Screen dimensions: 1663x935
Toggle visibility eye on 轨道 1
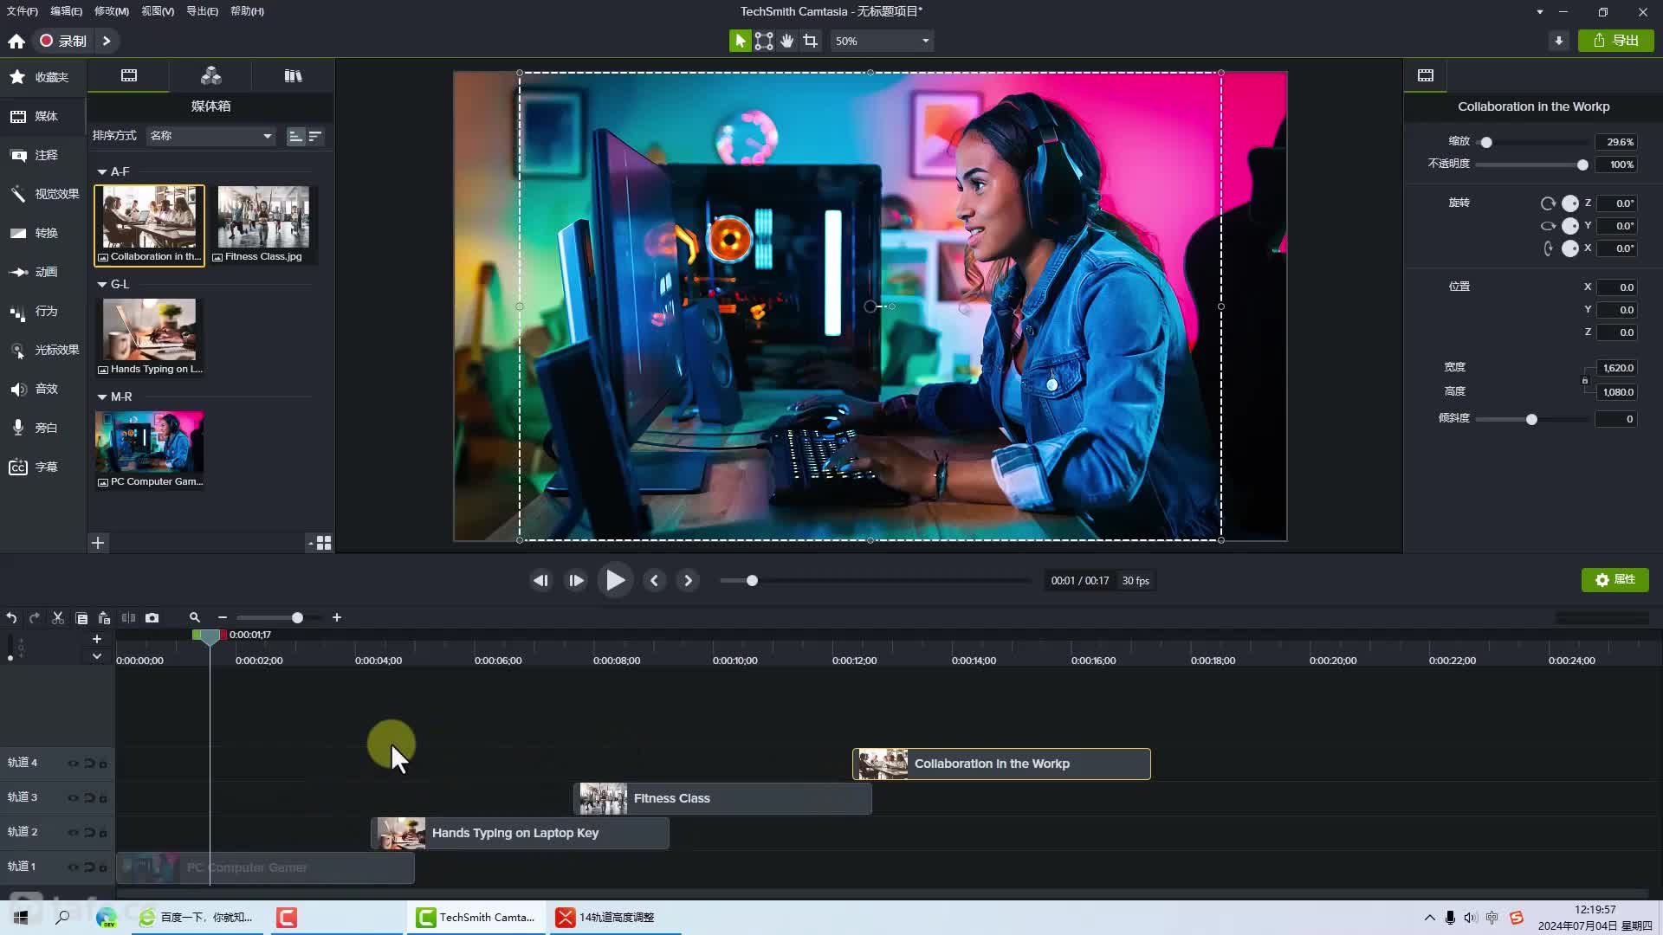point(74,867)
